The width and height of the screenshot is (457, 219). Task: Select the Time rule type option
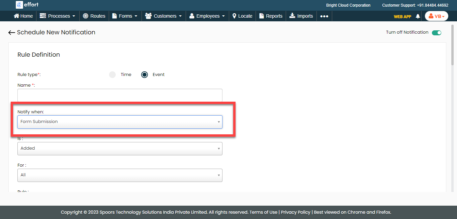(112, 74)
